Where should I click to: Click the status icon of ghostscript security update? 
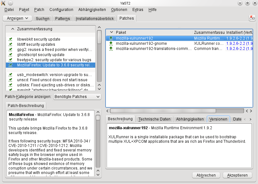tap(11, 55)
